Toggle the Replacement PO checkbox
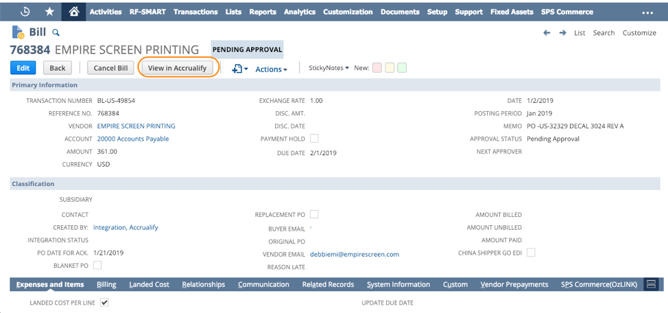Image resolution: width=668 pixels, height=313 pixels. pos(314,214)
